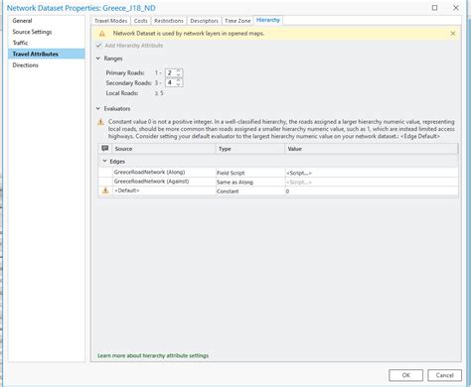
Task: Open Source Settings in sidebar
Action: (47, 32)
